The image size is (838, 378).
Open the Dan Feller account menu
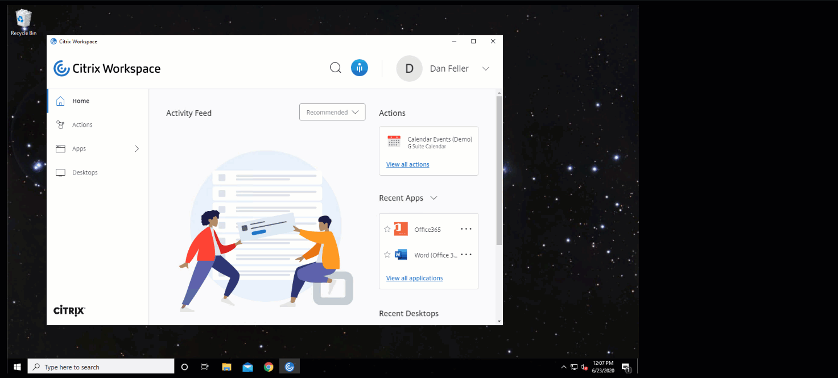(x=486, y=68)
